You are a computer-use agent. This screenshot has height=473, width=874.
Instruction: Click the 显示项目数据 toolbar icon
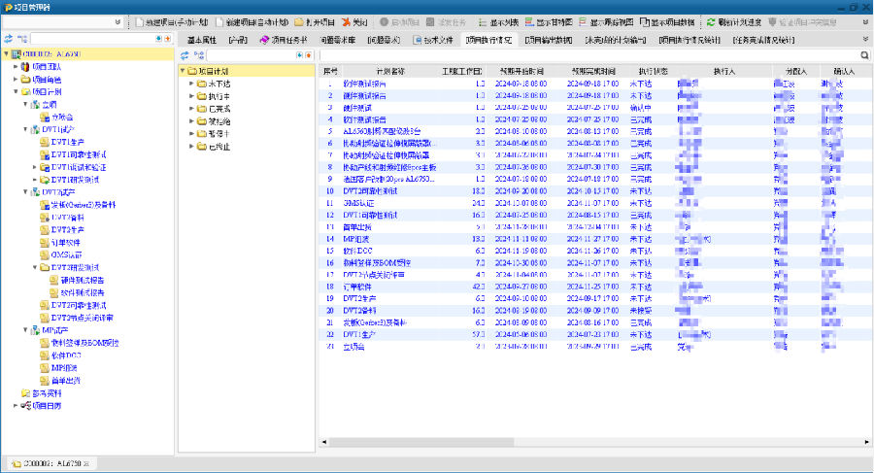pos(644,21)
